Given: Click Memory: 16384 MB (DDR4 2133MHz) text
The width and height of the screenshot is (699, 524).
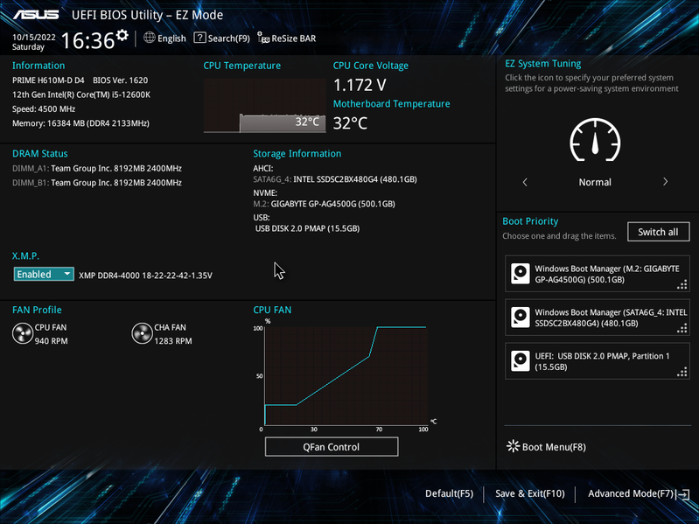Looking at the screenshot, I should 80,123.
